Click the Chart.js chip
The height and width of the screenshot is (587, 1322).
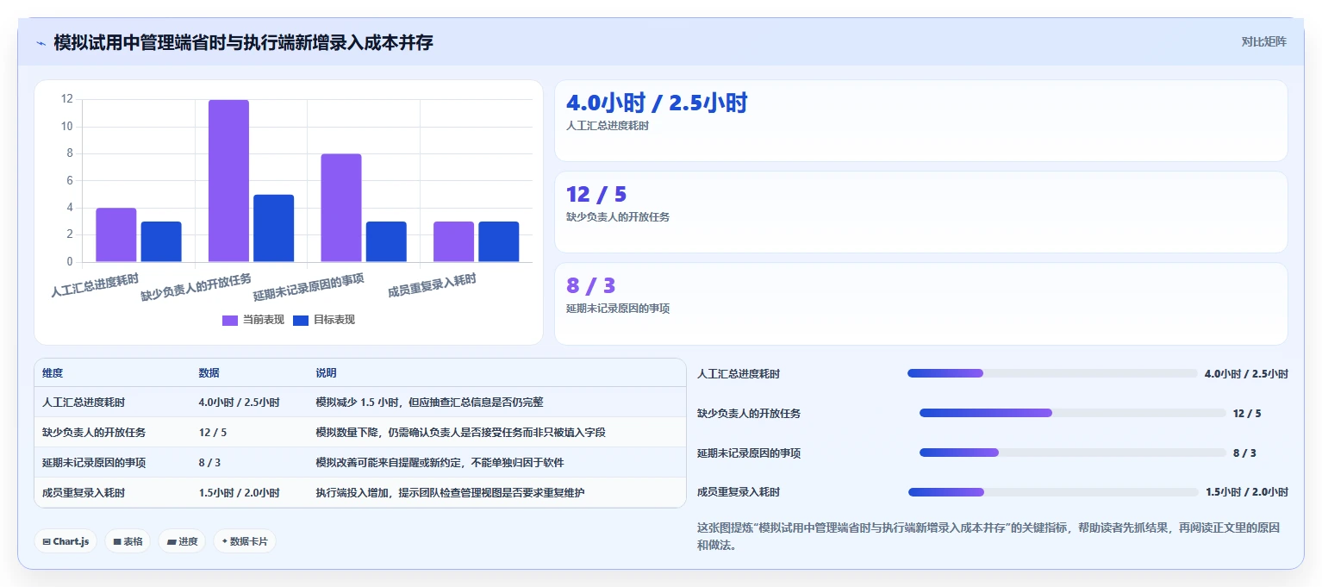65,541
